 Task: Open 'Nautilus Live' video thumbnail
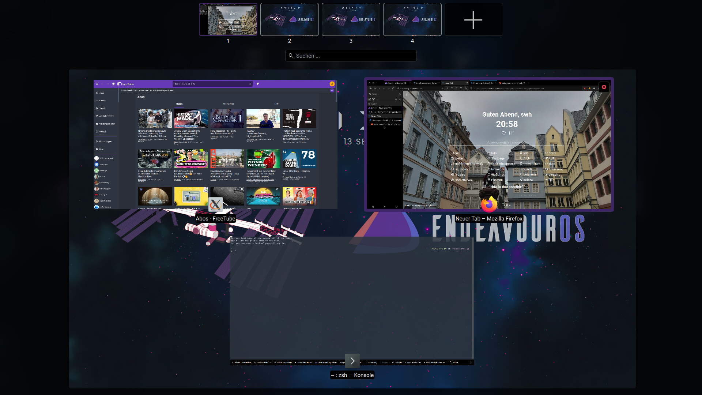pos(155,159)
